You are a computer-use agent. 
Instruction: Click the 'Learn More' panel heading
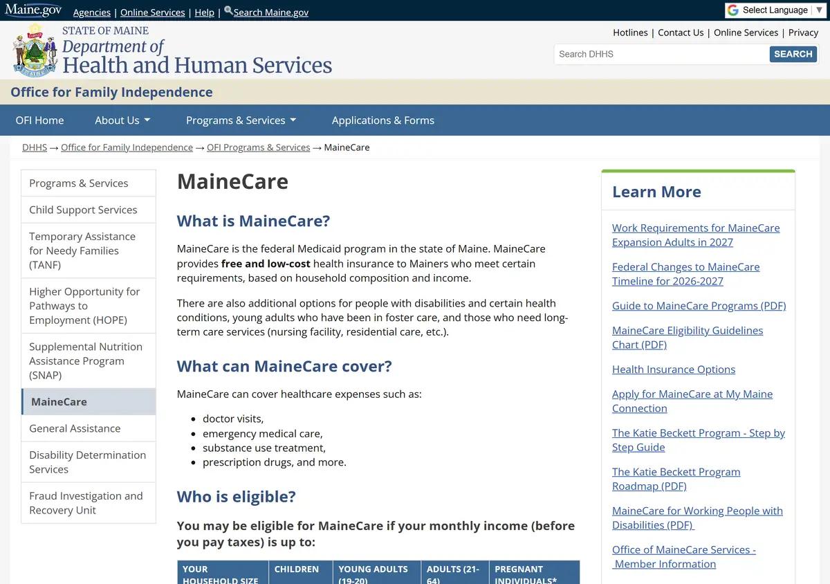(x=656, y=192)
